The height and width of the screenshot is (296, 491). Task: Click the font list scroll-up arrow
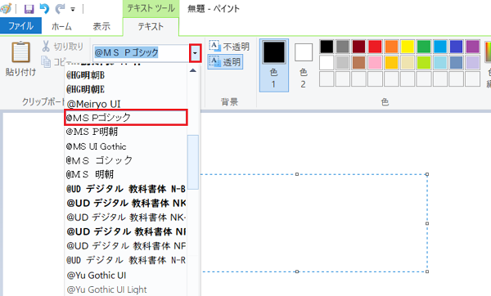[193, 70]
